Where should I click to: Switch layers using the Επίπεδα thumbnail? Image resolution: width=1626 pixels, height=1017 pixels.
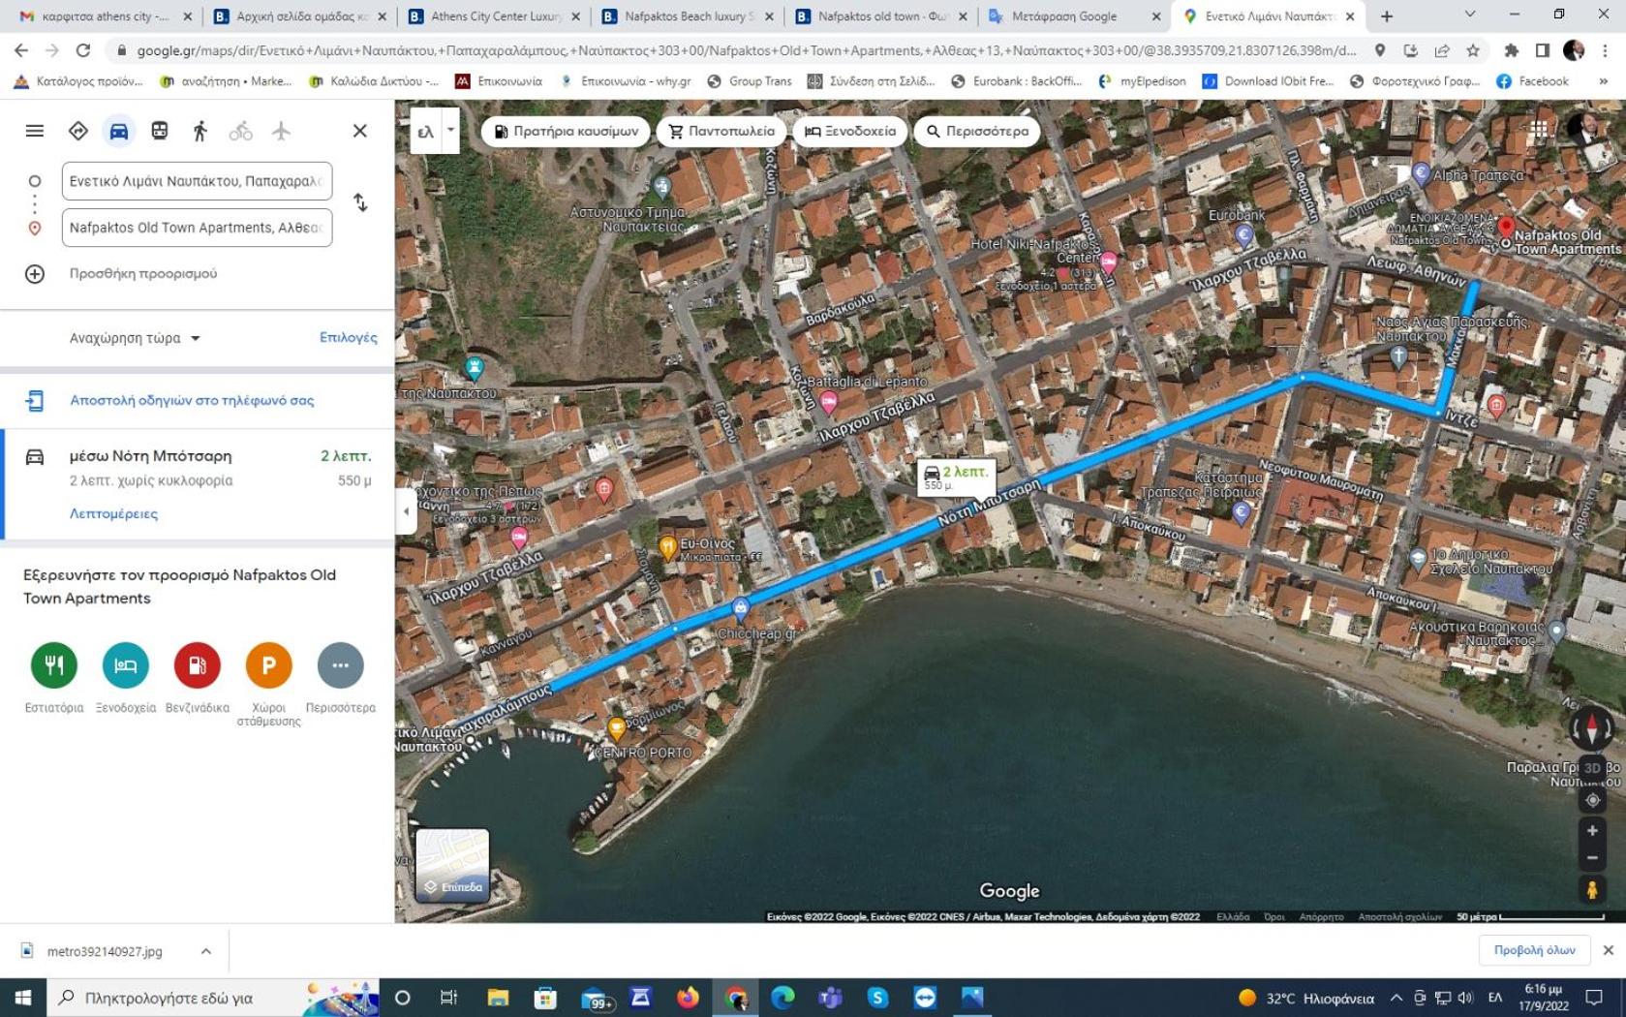point(452,864)
